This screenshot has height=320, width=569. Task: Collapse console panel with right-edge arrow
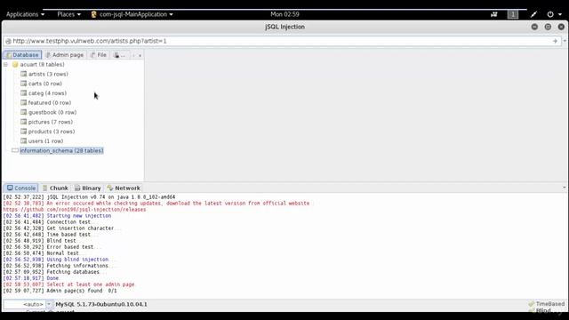point(565,188)
